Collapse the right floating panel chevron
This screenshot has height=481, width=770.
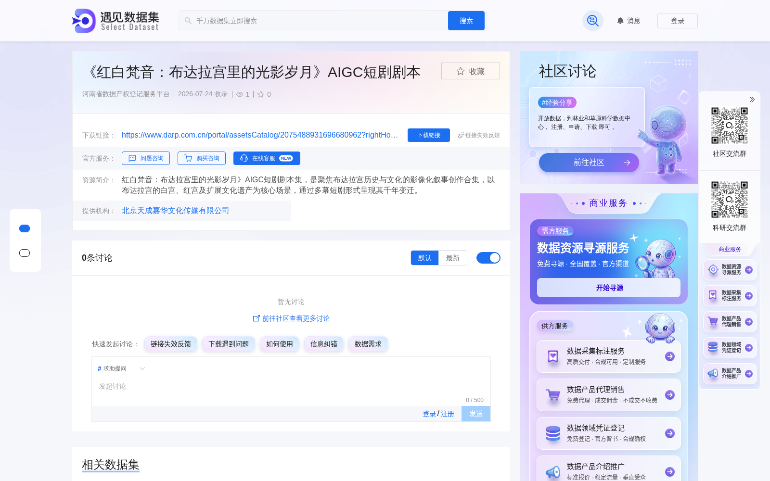point(752,100)
